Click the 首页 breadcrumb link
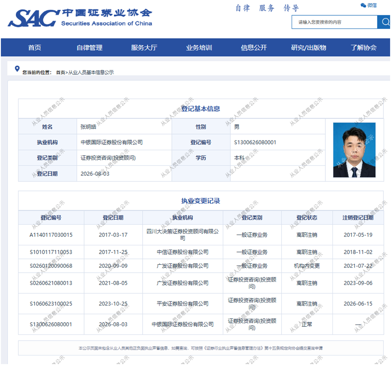This screenshot has width=391, height=365. 60,72
